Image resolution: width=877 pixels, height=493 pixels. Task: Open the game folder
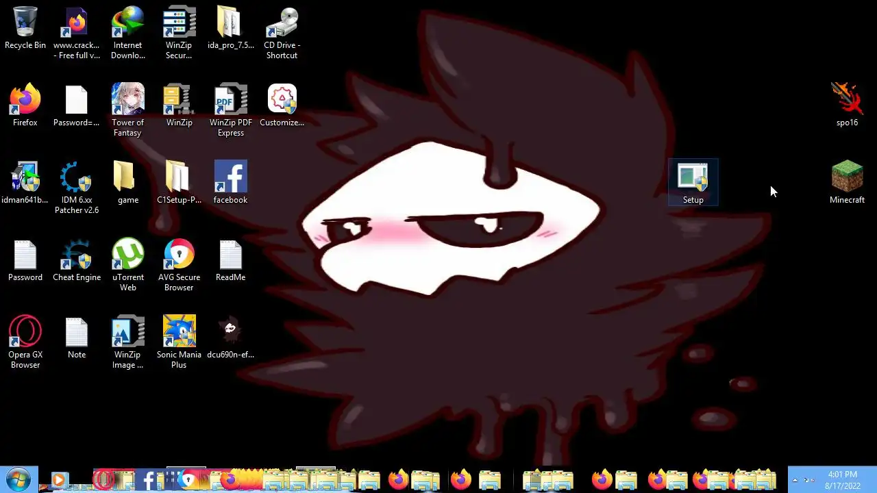[x=128, y=183]
